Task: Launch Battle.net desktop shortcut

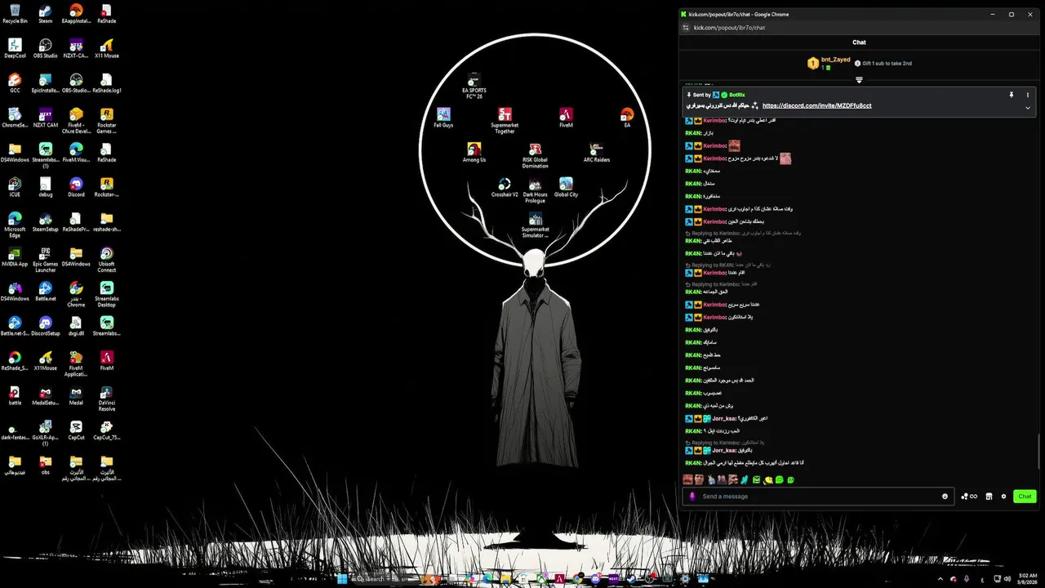Action: [x=46, y=292]
